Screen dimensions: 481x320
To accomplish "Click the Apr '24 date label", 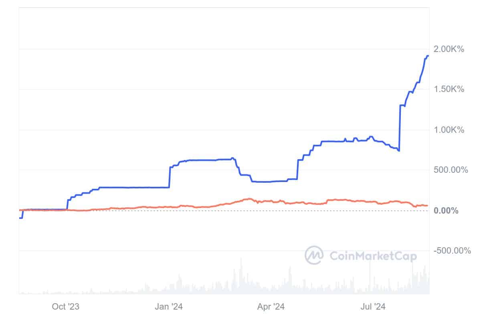I will pos(271,307).
